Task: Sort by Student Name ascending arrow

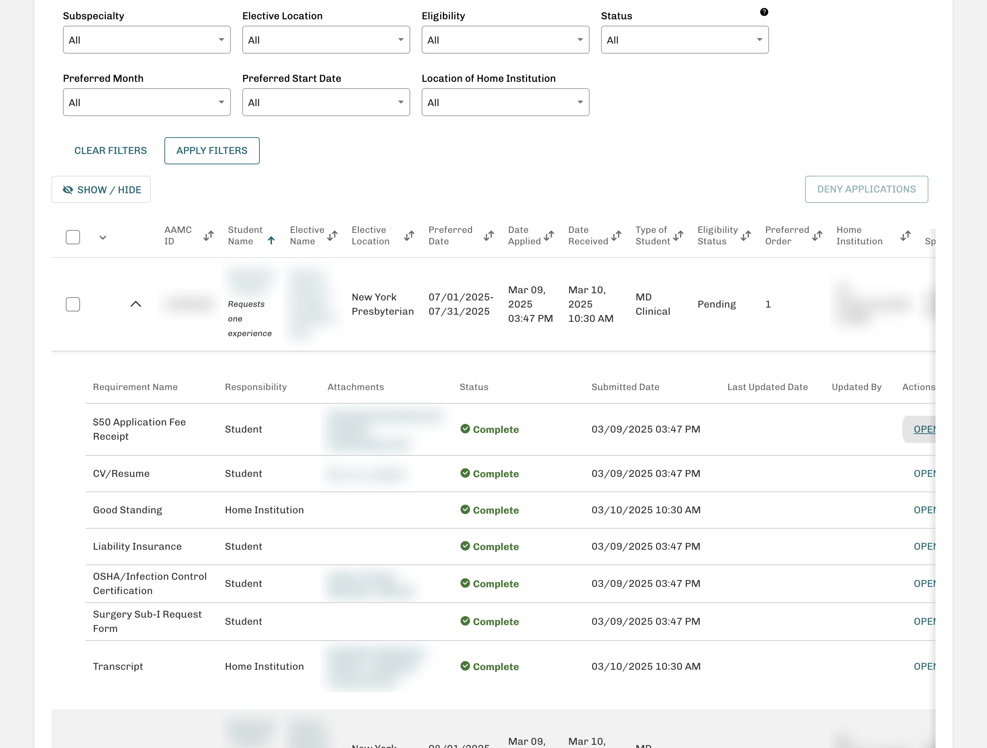Action: [271, 240]
